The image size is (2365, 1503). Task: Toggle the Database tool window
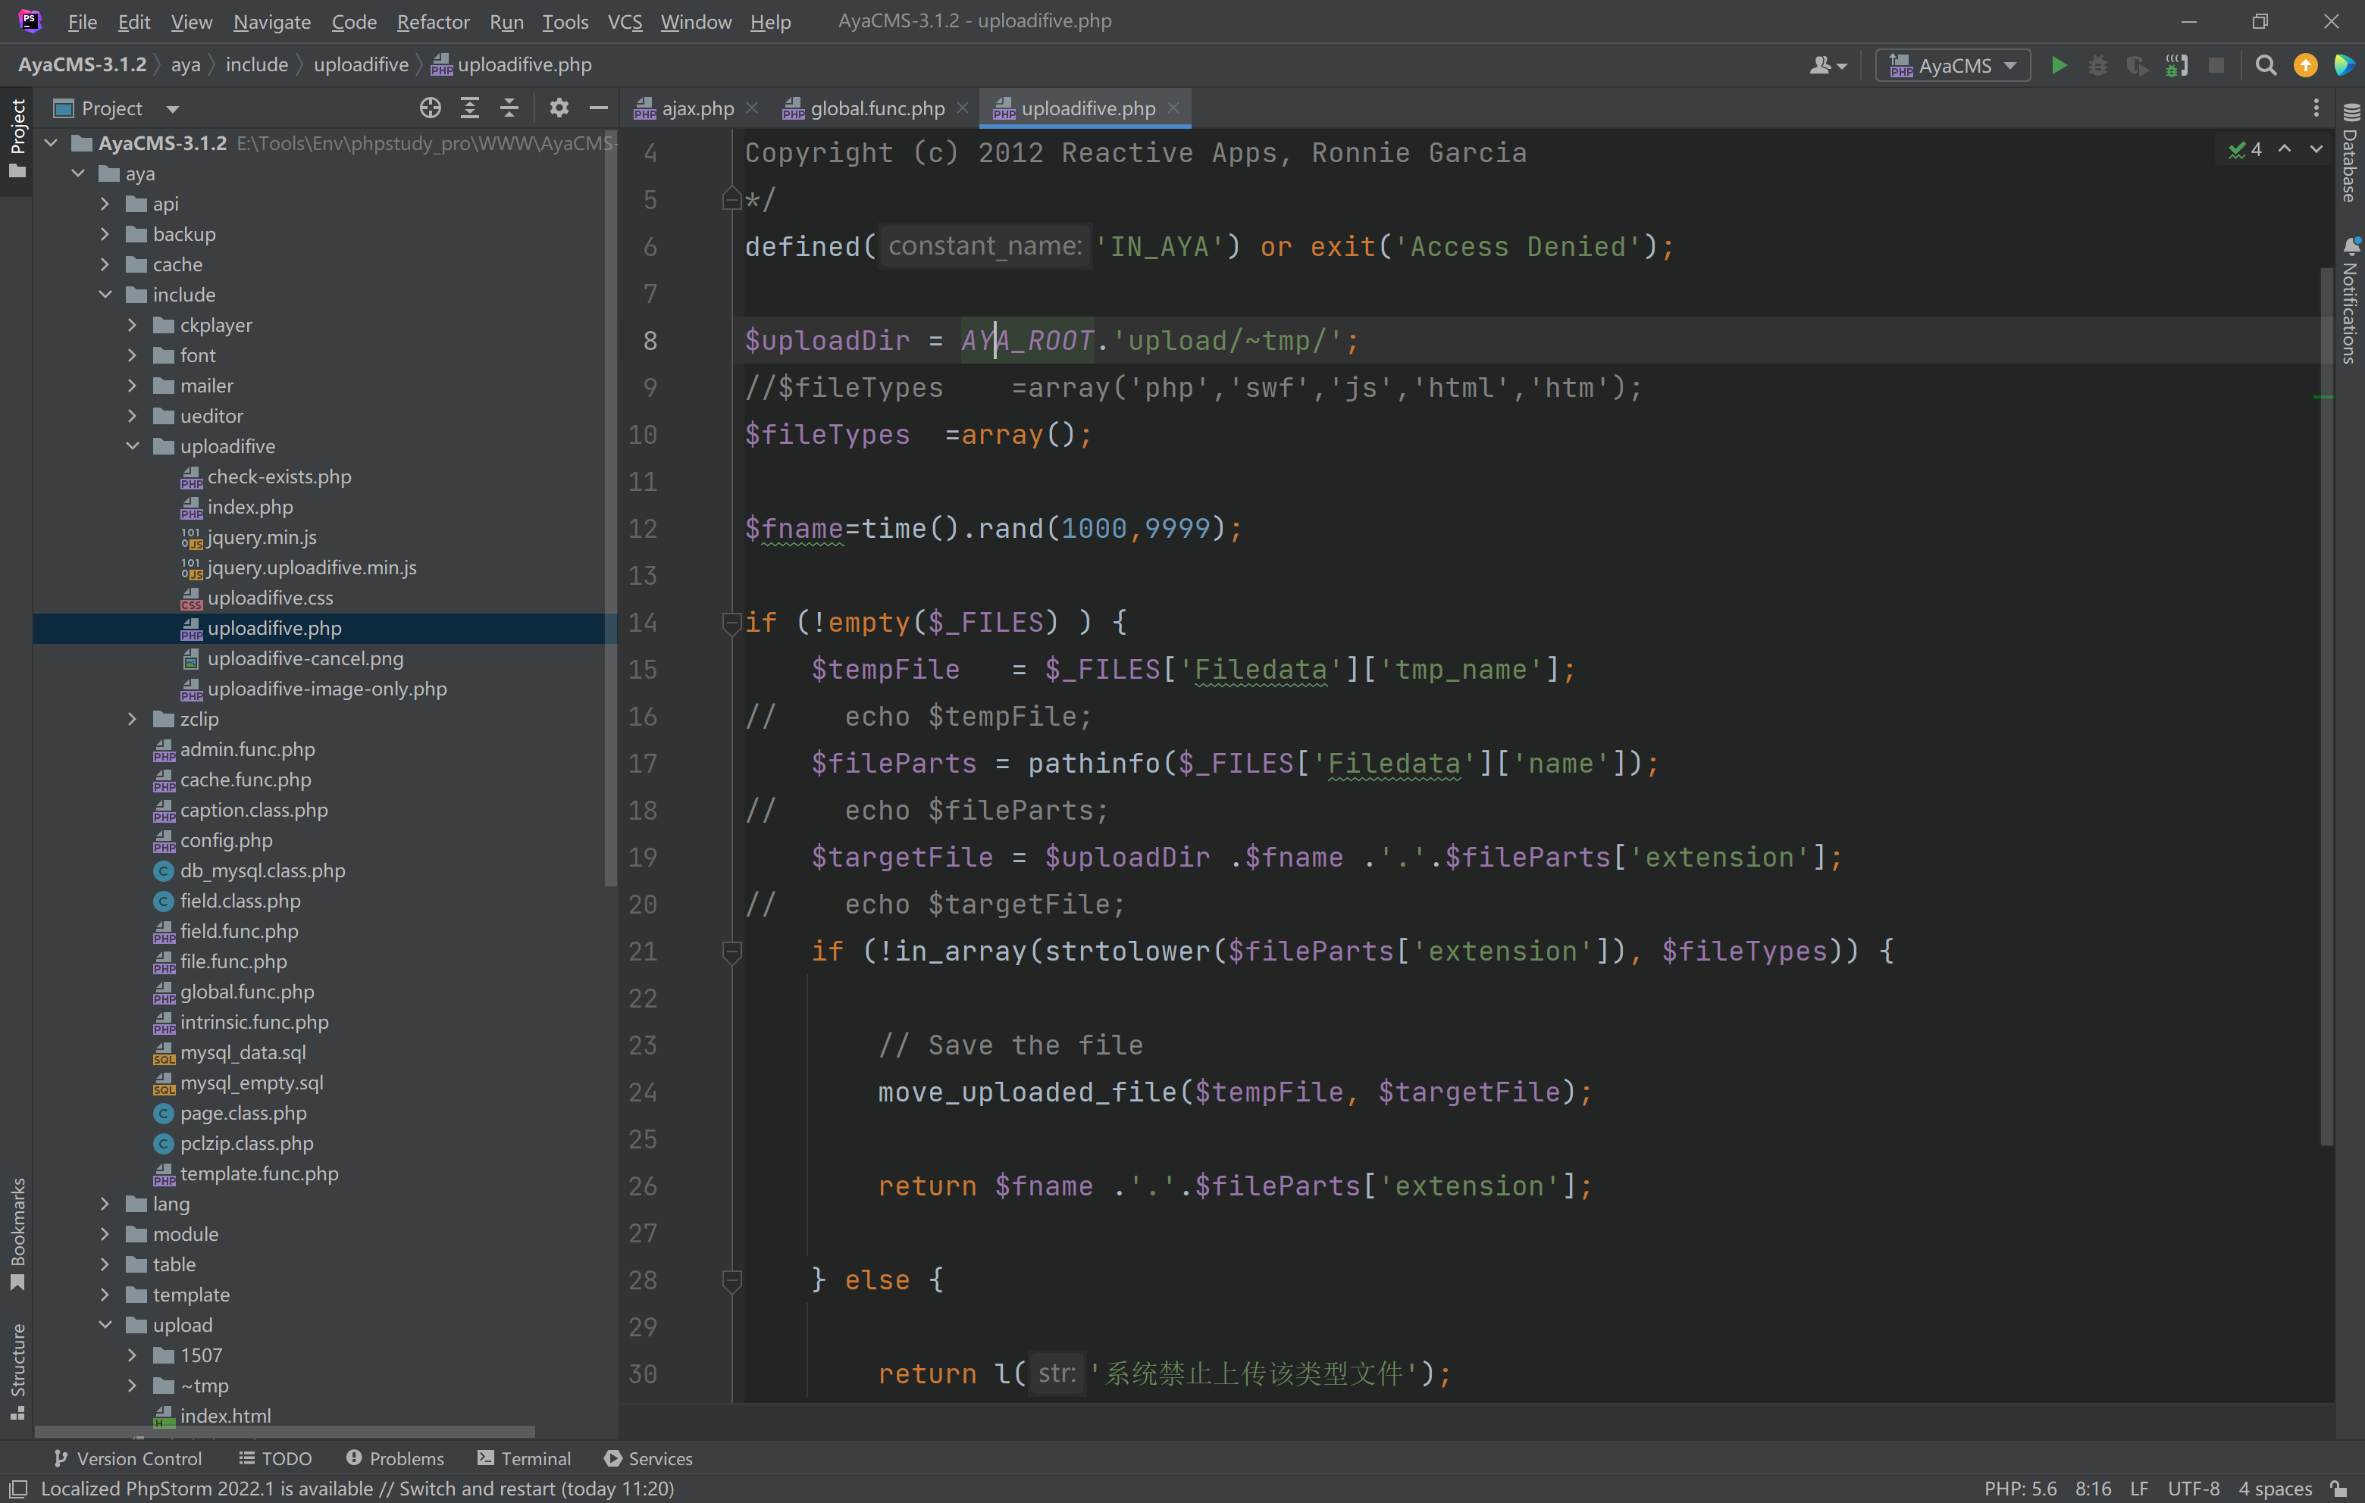click(x=2349, y=154)
